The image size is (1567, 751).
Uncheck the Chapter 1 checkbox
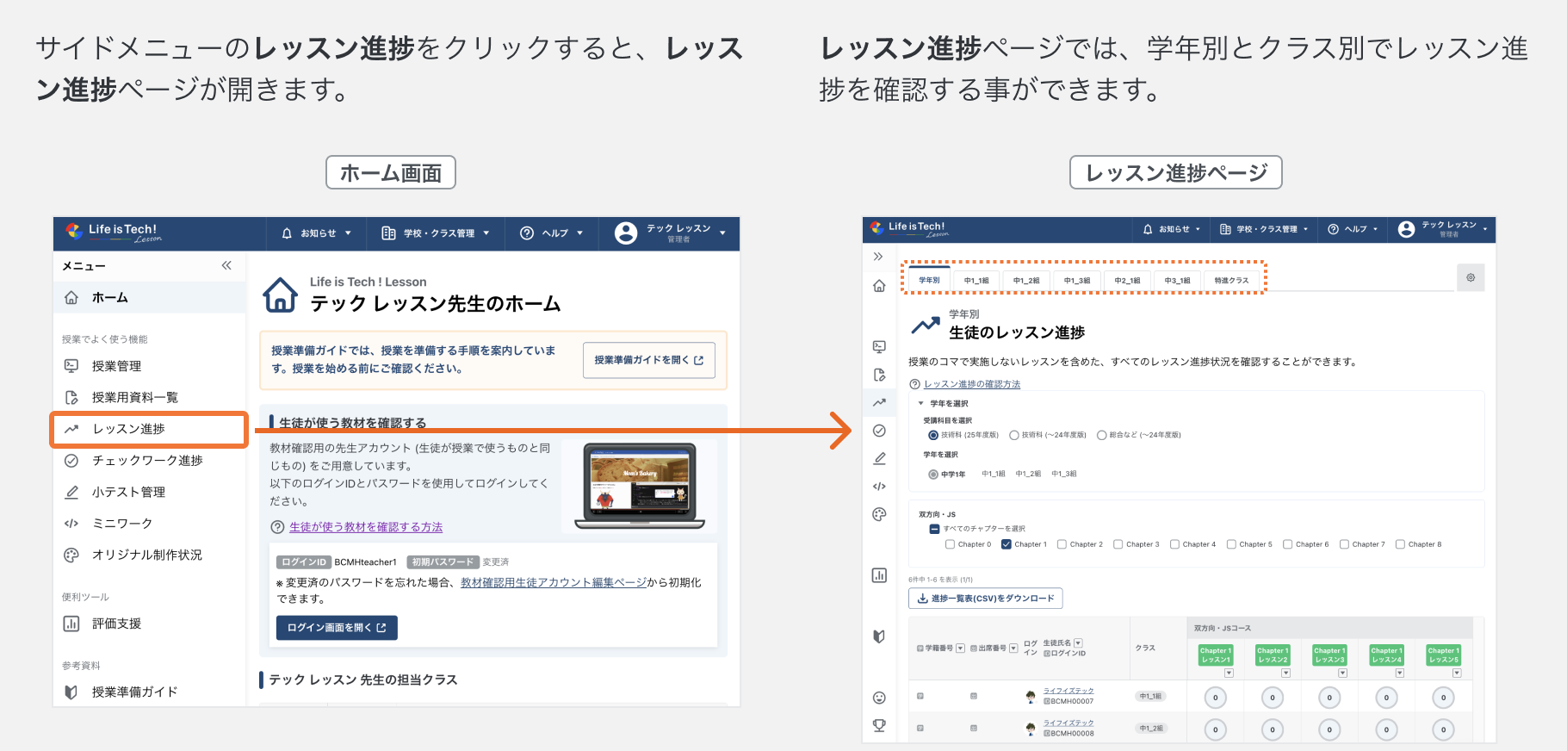tap(1006, 544)
